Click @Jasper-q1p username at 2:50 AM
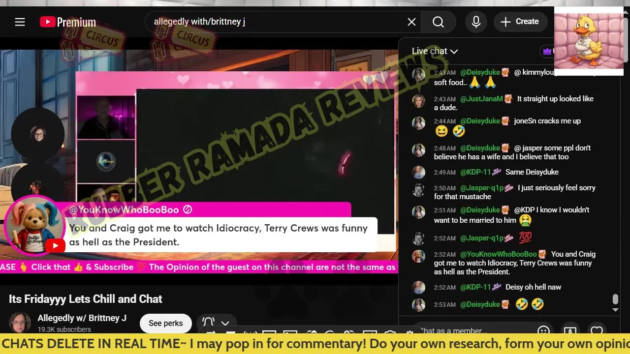This screenshot has height=354, width=630. coord(482,188)
